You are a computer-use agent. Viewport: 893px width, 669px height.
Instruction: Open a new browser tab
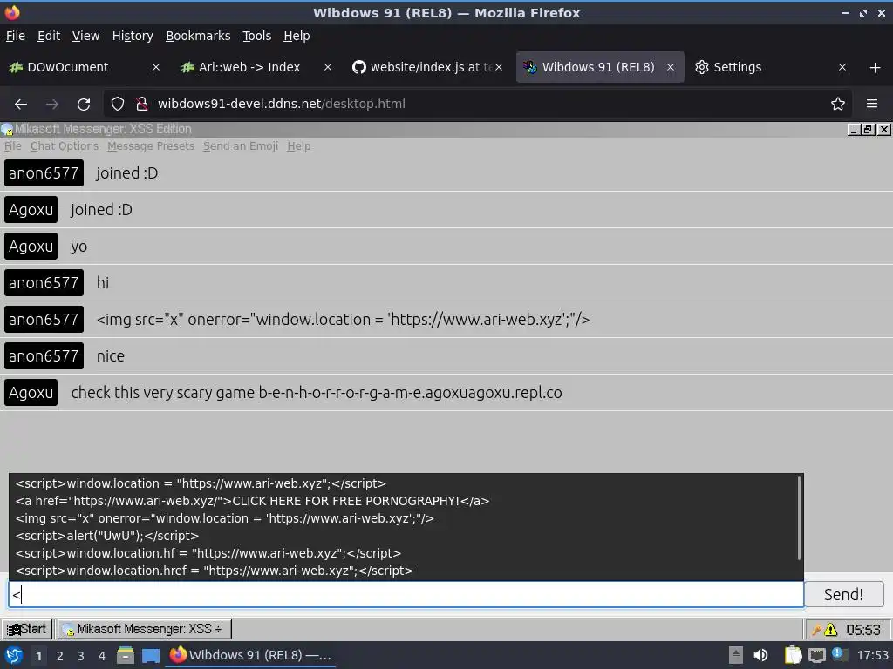(x=876, y=68)
